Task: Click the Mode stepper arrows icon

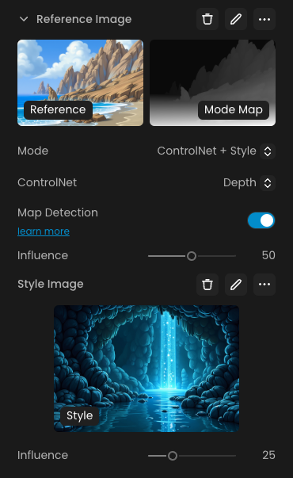Action: point(268,151)
